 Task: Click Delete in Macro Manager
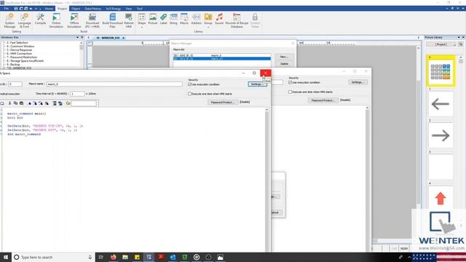click(x=284, y=63)
